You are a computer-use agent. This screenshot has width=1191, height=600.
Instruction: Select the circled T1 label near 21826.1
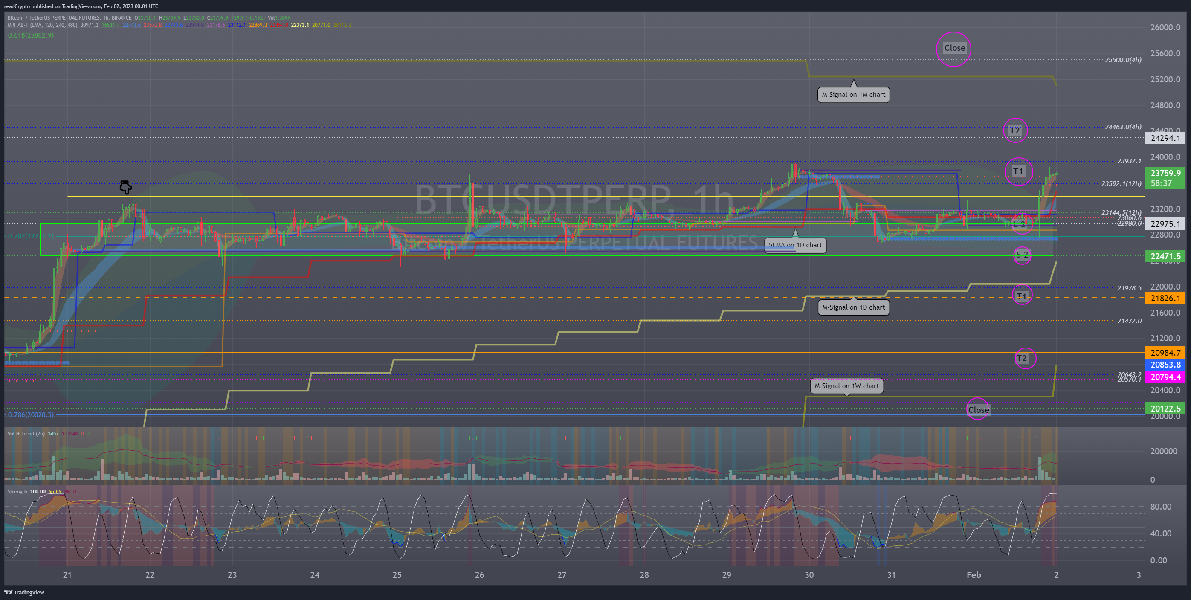click(x=1021, y=296)
